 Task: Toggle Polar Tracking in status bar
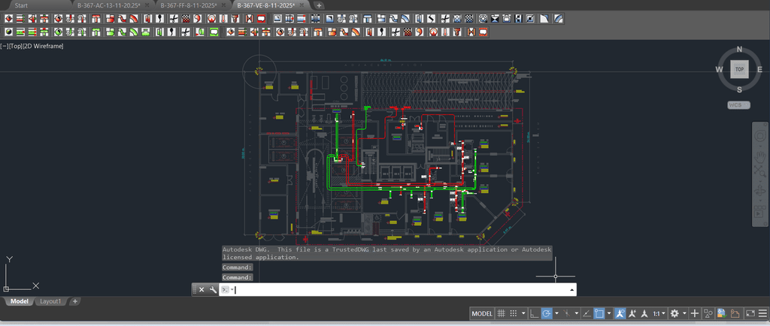point(547,313)
